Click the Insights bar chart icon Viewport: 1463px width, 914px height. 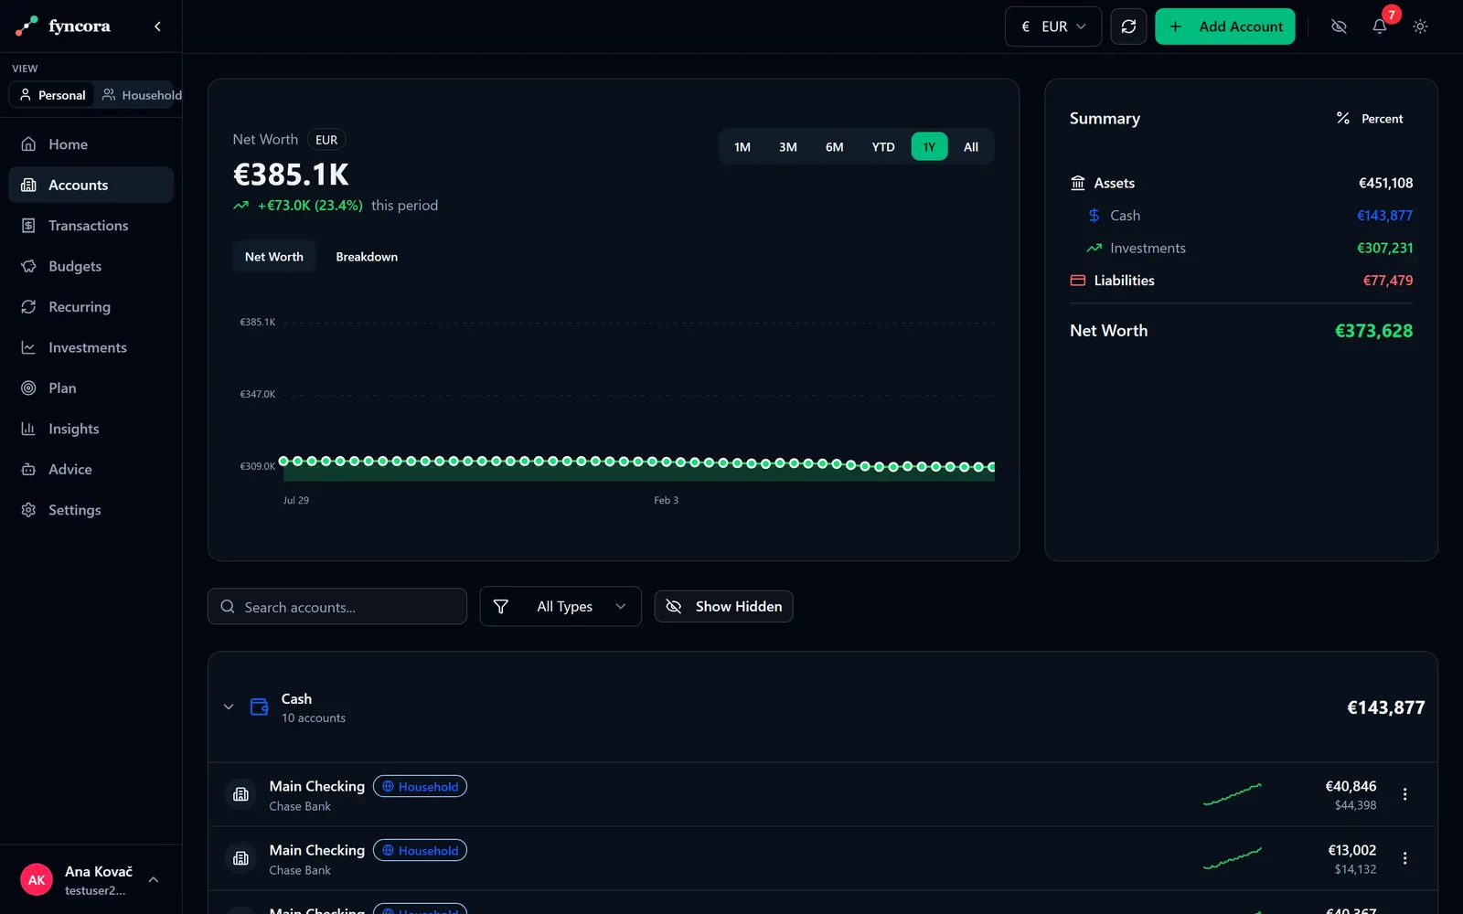click(x=28, y=429)
